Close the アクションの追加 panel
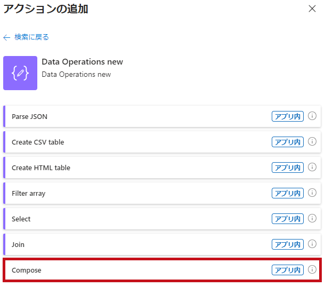325x287 pixels. click(312, 9)
